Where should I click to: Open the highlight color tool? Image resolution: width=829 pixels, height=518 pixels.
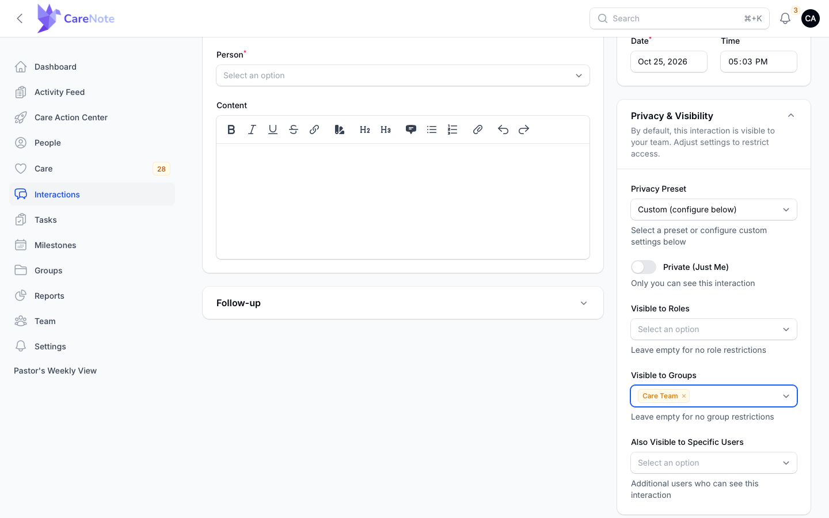tap(340, 129)
